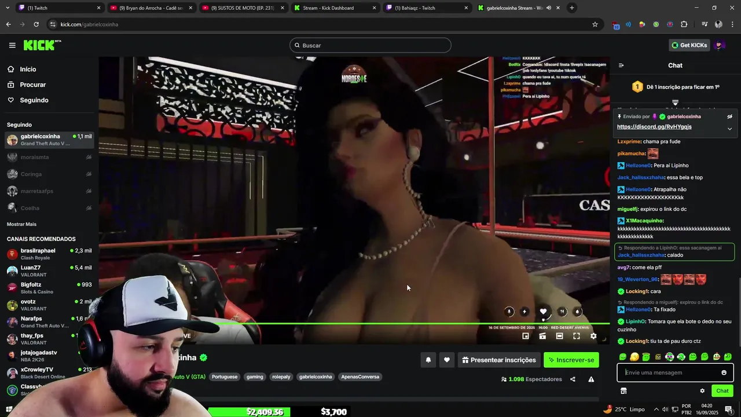
Task: Open the chat settings gear
Action: (702, 391)
